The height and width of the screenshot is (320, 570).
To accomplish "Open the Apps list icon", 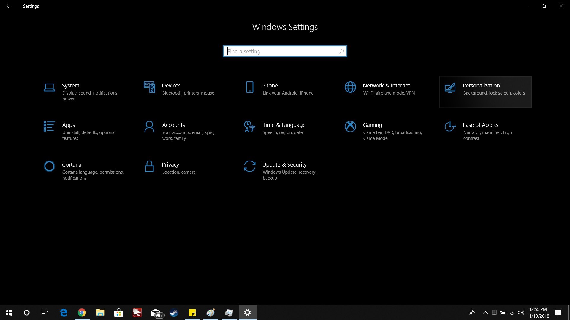I will 49,126.
